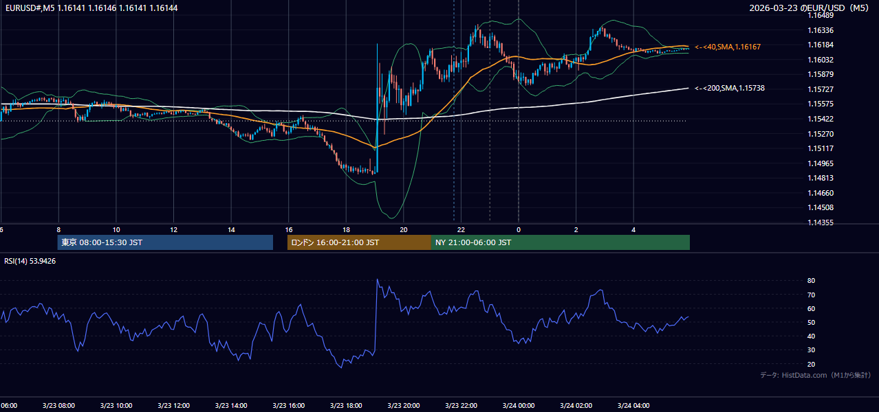Click price scale value 1.15727
879x412 pixels.
[x=821, y=89]
